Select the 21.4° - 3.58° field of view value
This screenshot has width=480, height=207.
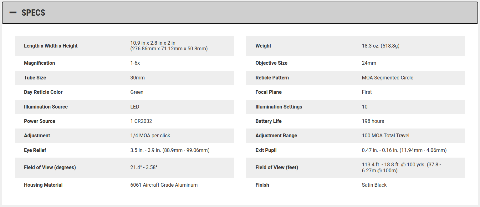point(144,168)
